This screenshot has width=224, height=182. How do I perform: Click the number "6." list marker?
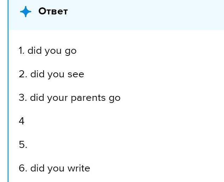[23, 168]
